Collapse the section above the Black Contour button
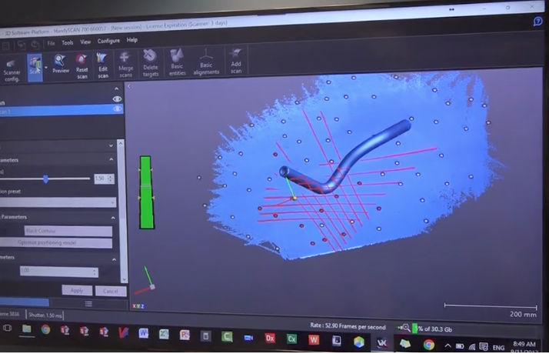The image size is (549, 354). tap(113, 218)
